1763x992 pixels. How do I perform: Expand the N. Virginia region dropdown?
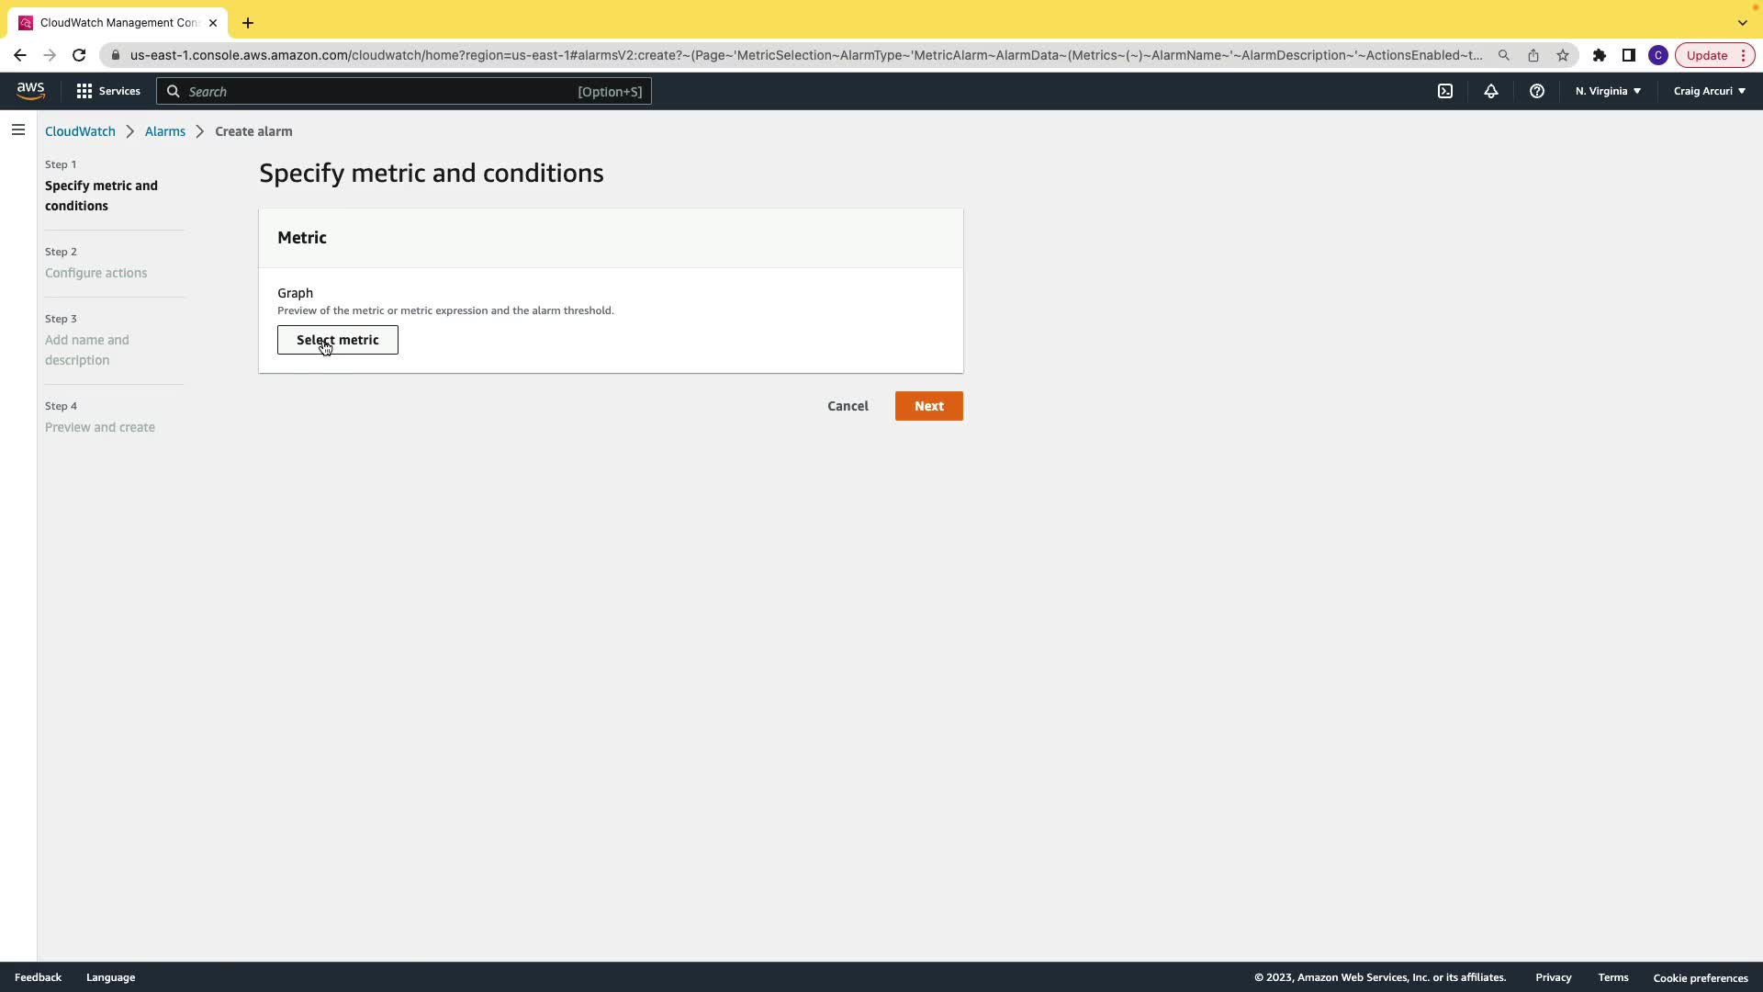pyautogui.click(x=1608, y=91)
